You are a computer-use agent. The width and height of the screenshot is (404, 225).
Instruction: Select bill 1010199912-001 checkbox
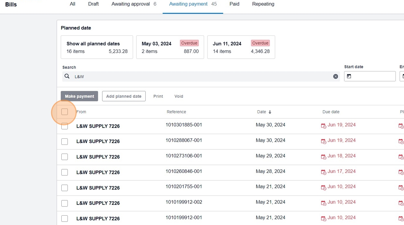tap(65, 219)
